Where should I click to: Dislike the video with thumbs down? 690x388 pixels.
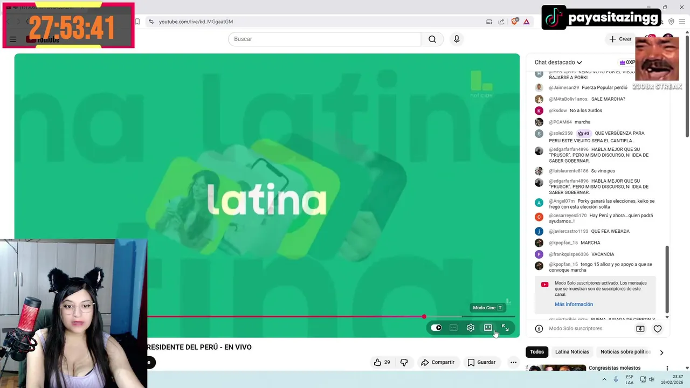click(404, 362)
